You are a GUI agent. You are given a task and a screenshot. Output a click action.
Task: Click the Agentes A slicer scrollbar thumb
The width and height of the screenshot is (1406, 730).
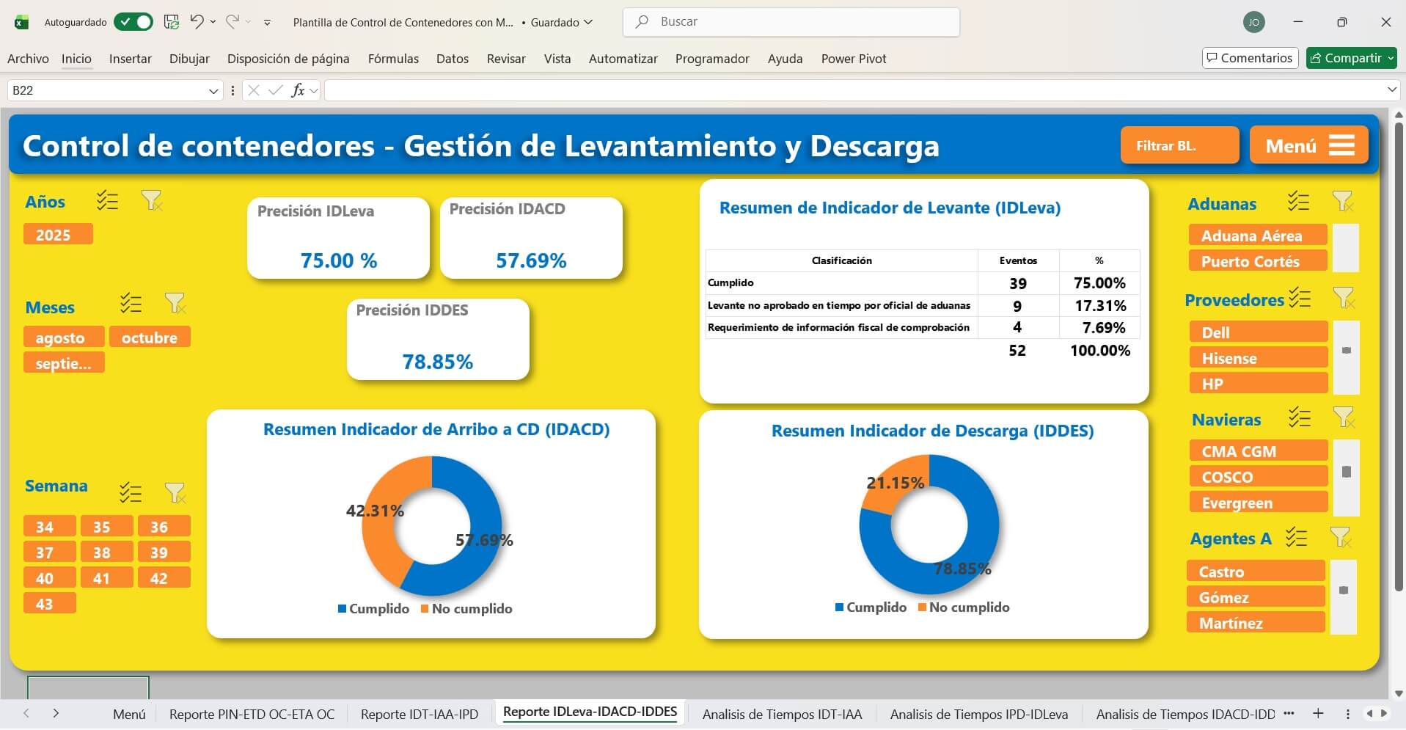(1344, 591)
